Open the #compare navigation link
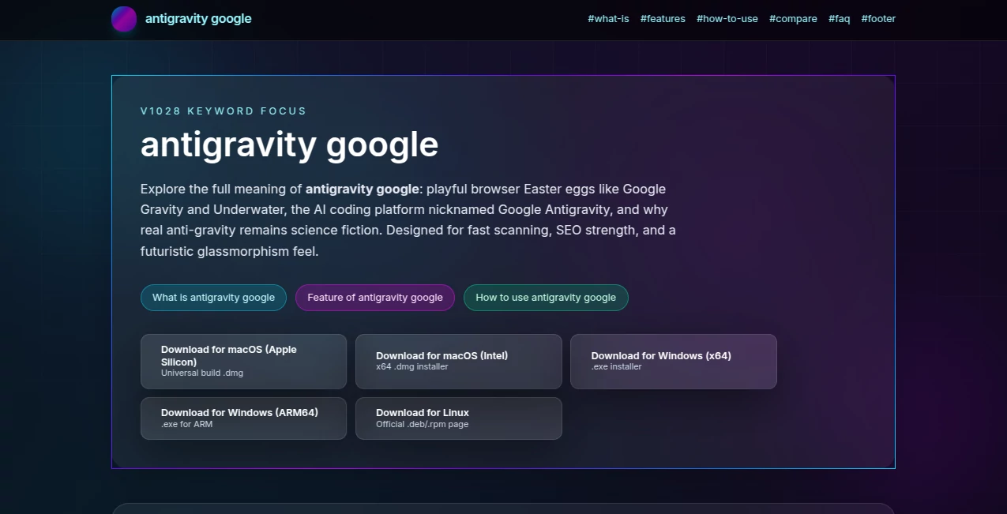Screen dimensions: 1007x514 click(x=793, y=18)
